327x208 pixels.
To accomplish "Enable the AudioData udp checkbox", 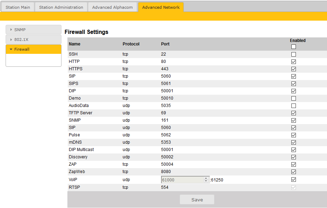I will [x=293, y=106].
